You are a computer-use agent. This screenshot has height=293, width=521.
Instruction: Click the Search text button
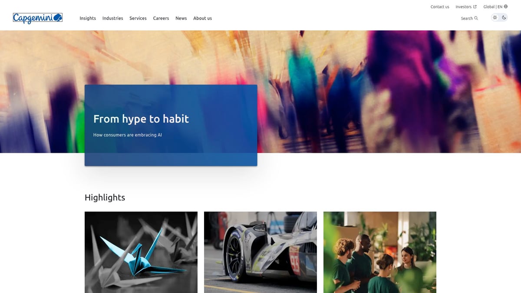(x=467, y=18)
